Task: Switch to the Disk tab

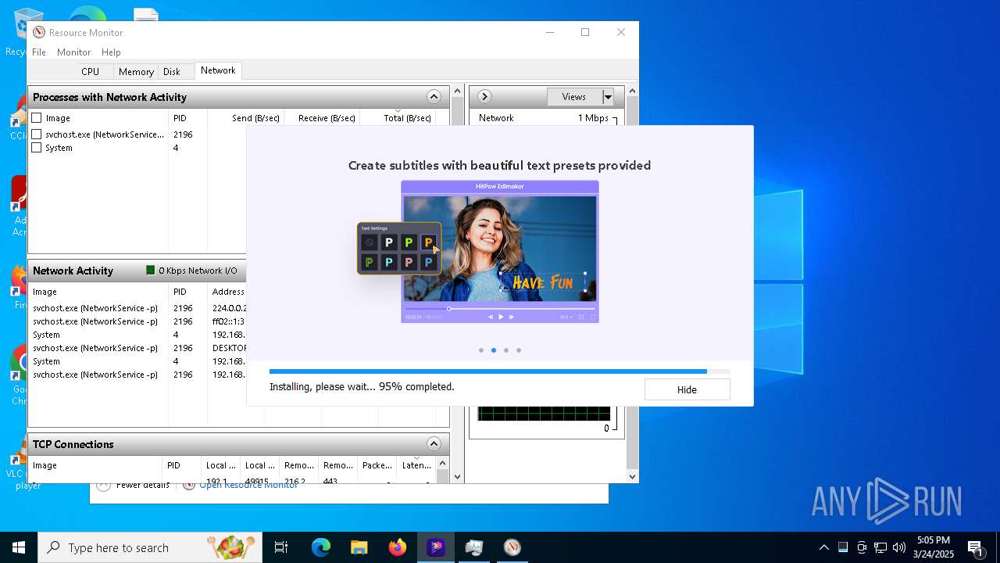Action: [172, 71]
